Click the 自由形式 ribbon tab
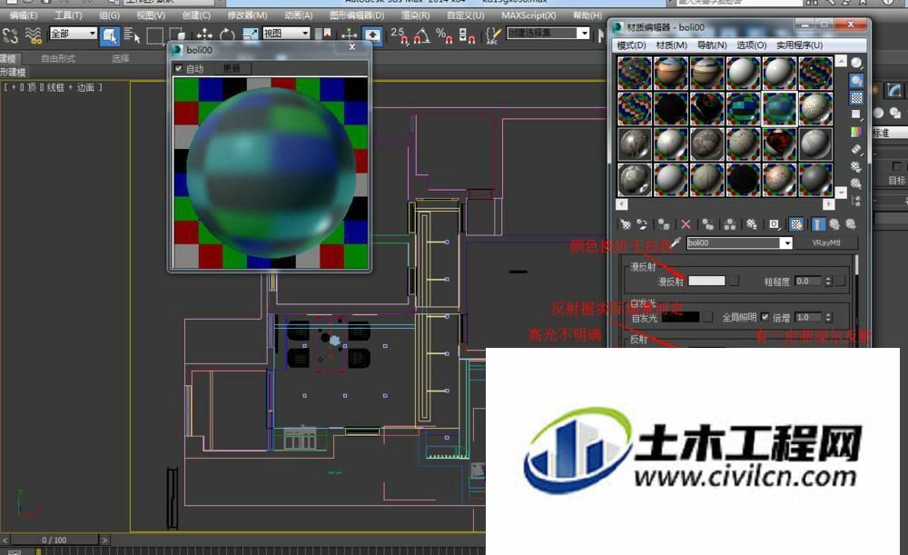Screen dimensions: 908x555 [x=58, y=58]
